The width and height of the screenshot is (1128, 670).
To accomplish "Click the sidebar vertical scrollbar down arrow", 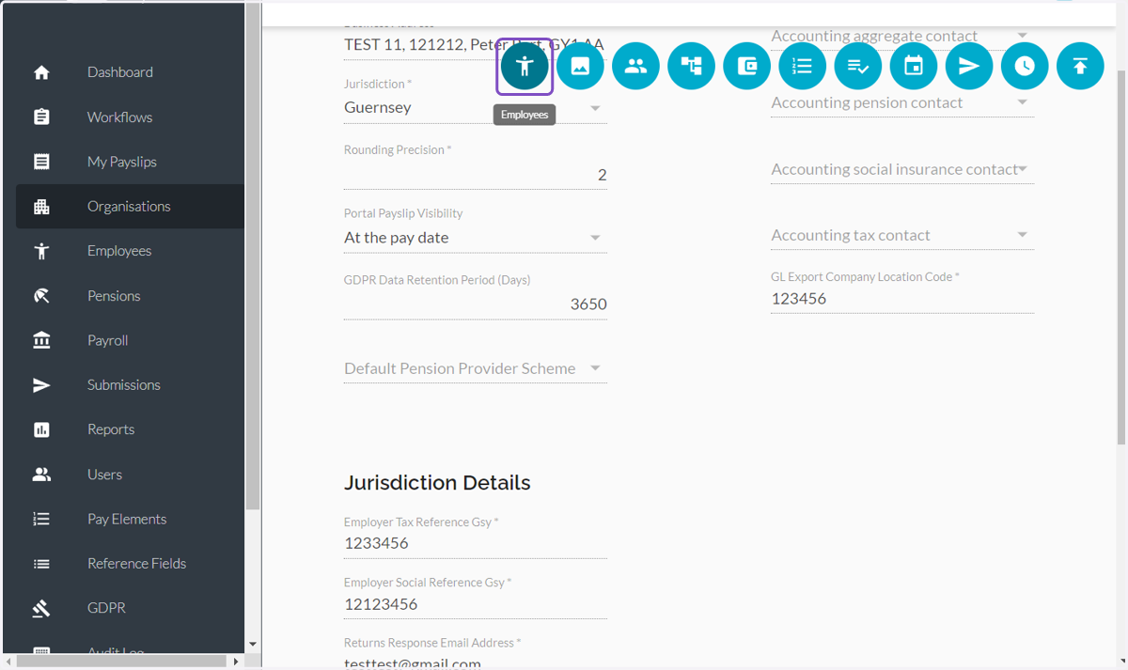I will coord(253,645).
